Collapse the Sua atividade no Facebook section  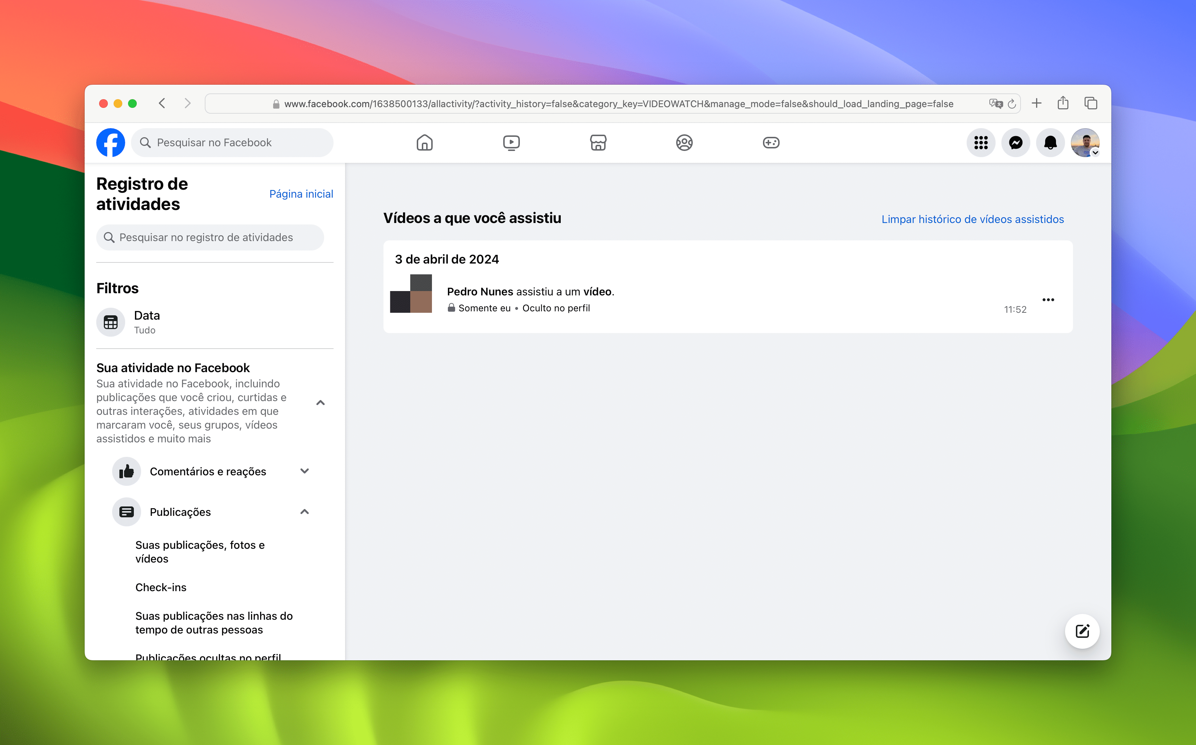[x=321, y=402]
